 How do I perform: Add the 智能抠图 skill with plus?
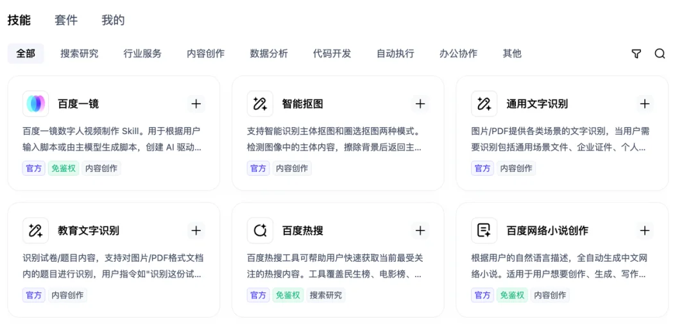pos(420,104)
